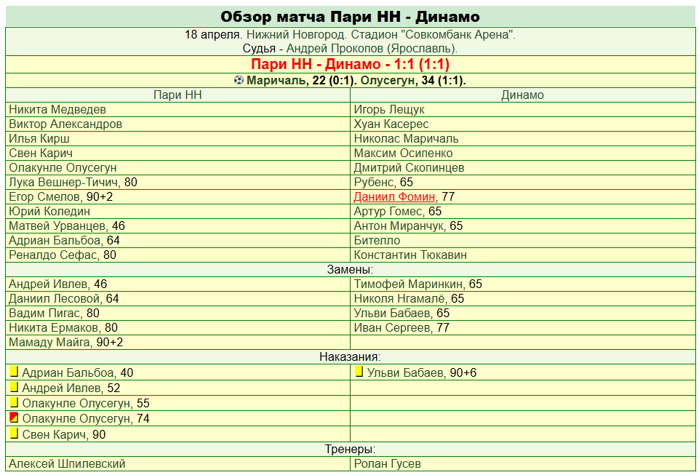Select the player Николас Маричаль
The height and width of the screenshot is (475, 699).
406,139
